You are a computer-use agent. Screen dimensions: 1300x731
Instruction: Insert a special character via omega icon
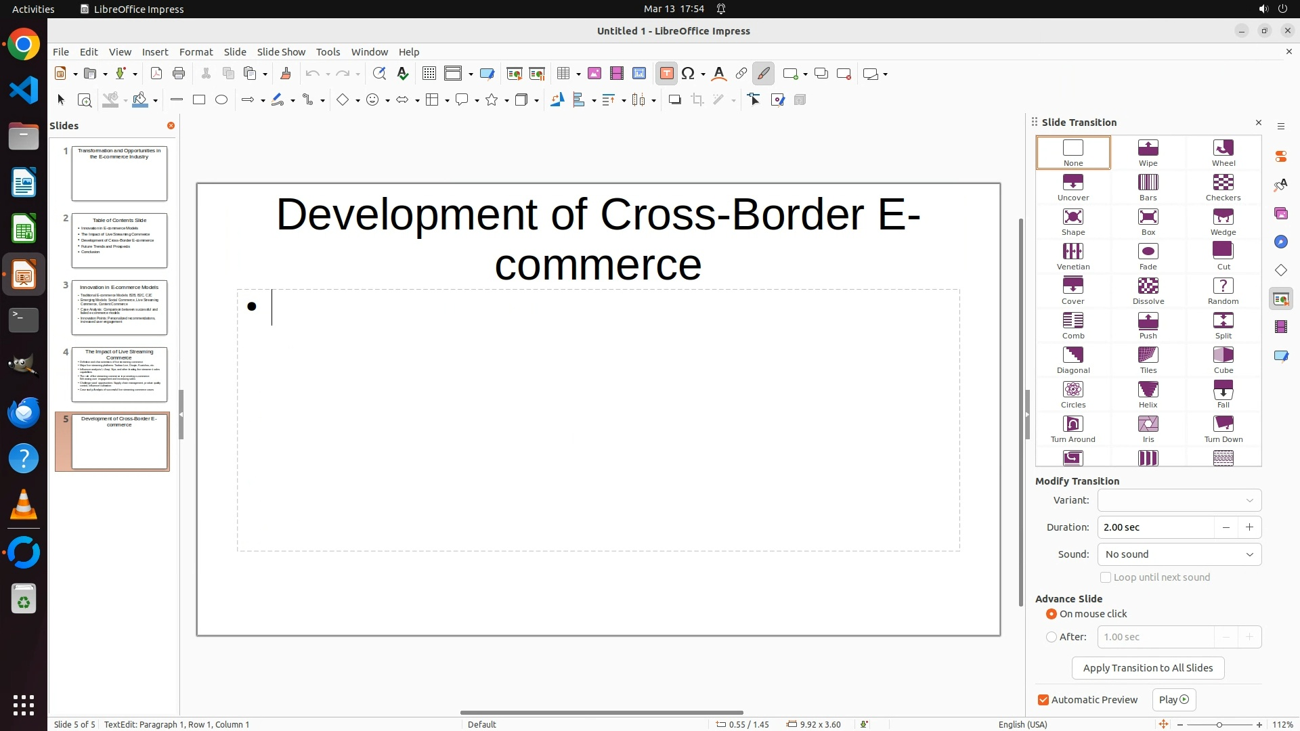coord(688,74)
